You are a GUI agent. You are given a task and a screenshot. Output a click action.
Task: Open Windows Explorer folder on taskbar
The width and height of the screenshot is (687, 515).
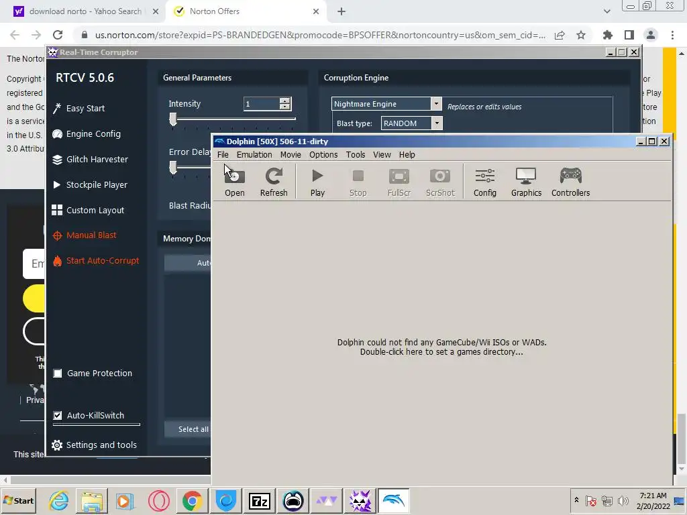click(91, 500)
